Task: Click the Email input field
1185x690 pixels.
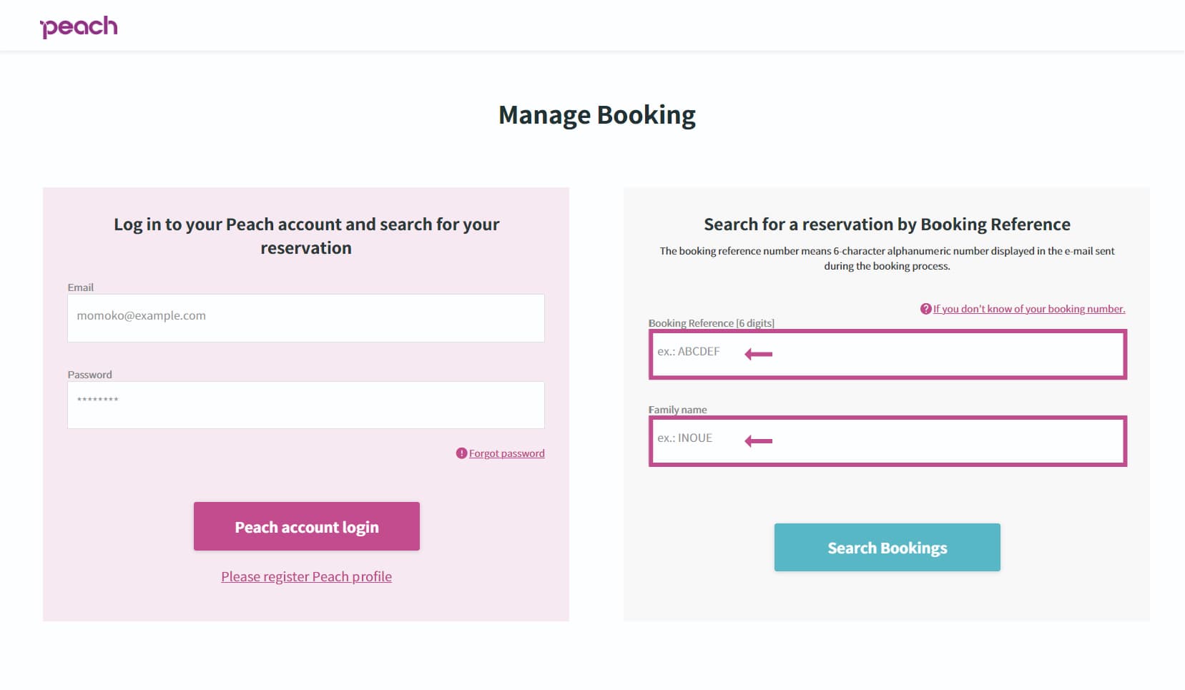Action: click(306, 318)
